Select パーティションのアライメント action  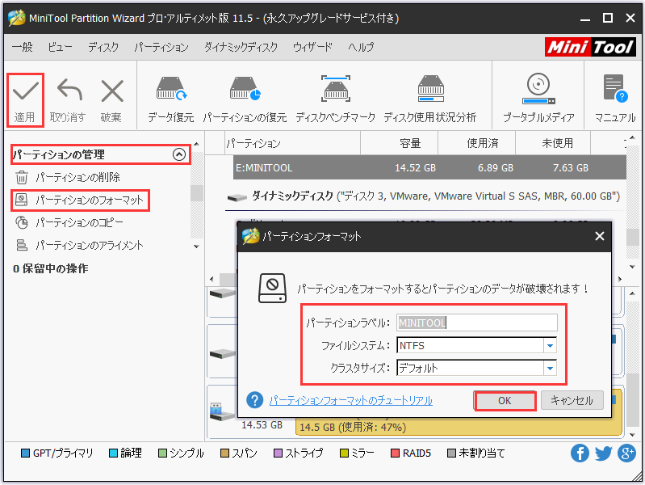90,245
